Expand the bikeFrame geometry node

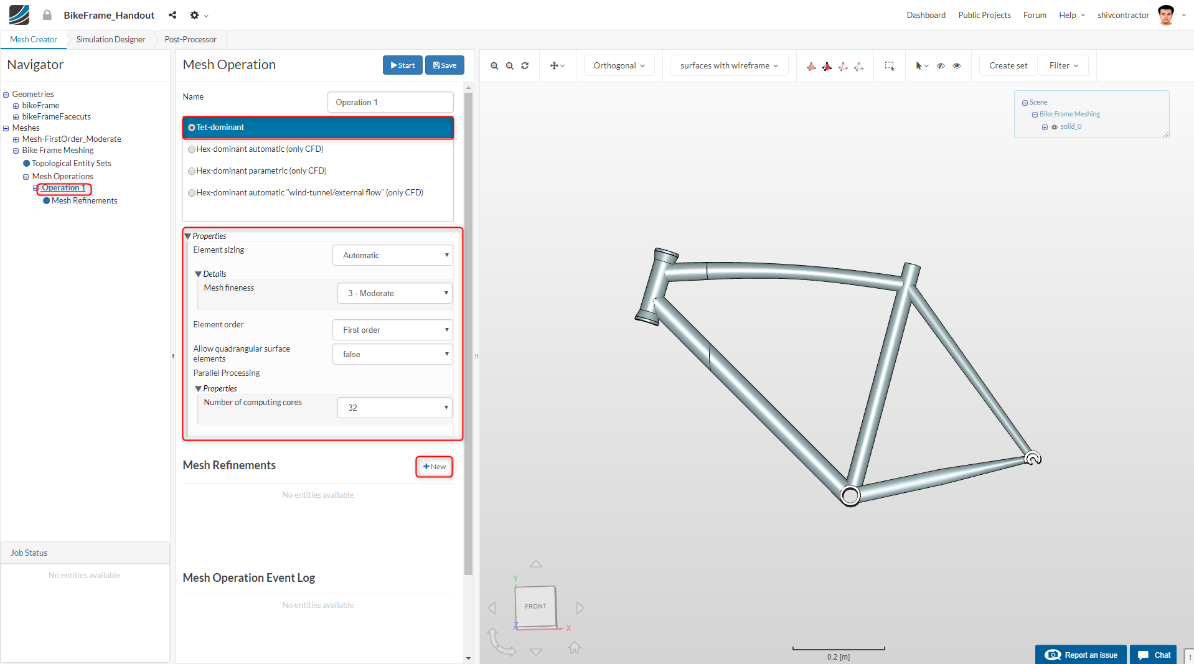16,106
